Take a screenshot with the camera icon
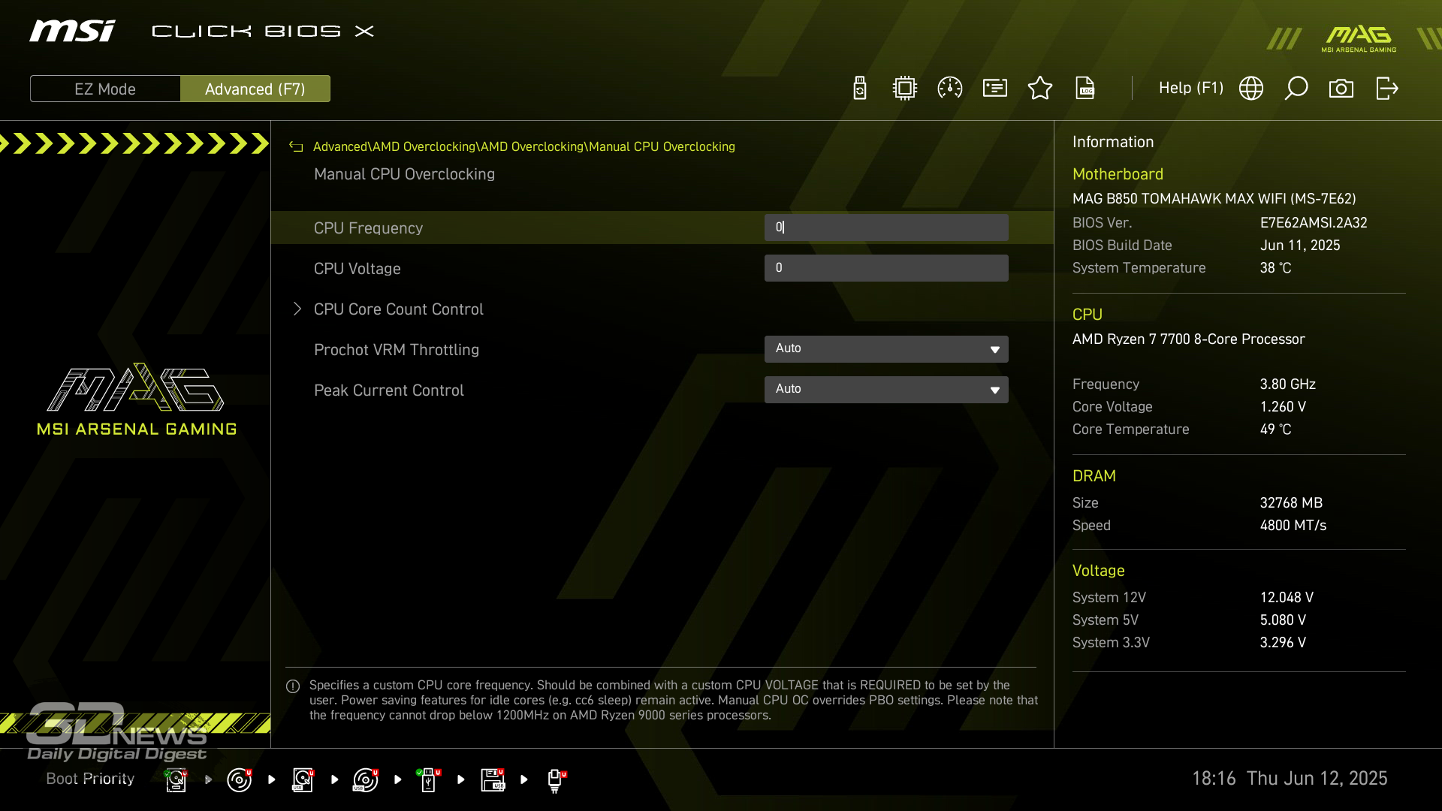Image resolution: width=1442 pixels, height=811 pixels. click(1341, 89)
